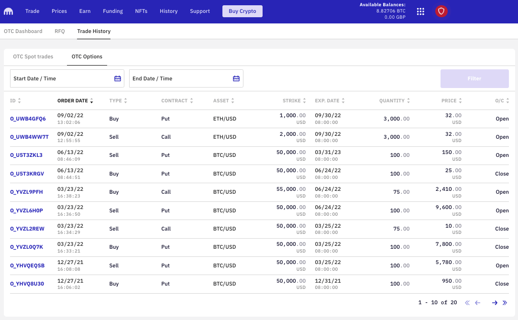Open the RFQ tab
This screenshot has width=518, height=320.
(60, 31)
